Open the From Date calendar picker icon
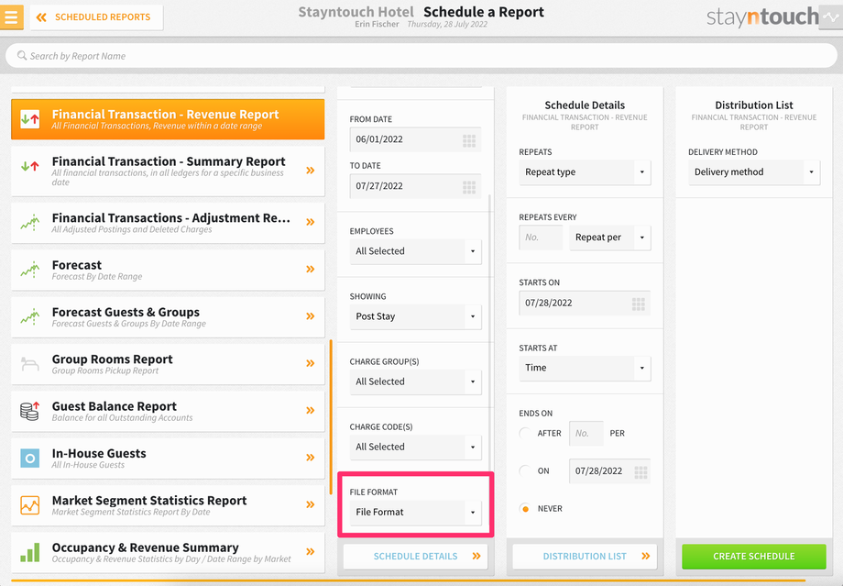The height and width of the screenshot is (586, 843). pos(469,140)
